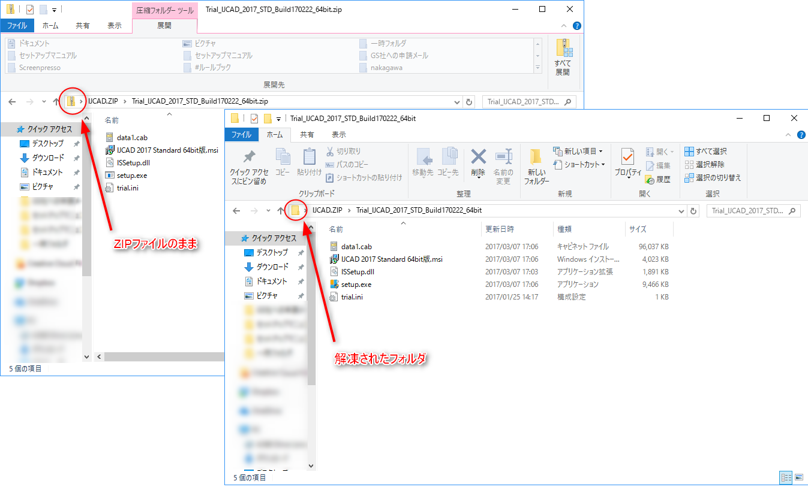Screen dimensions: 808x487
Task: Click up arrow in front window navigation
Action: tap(281, 211)
